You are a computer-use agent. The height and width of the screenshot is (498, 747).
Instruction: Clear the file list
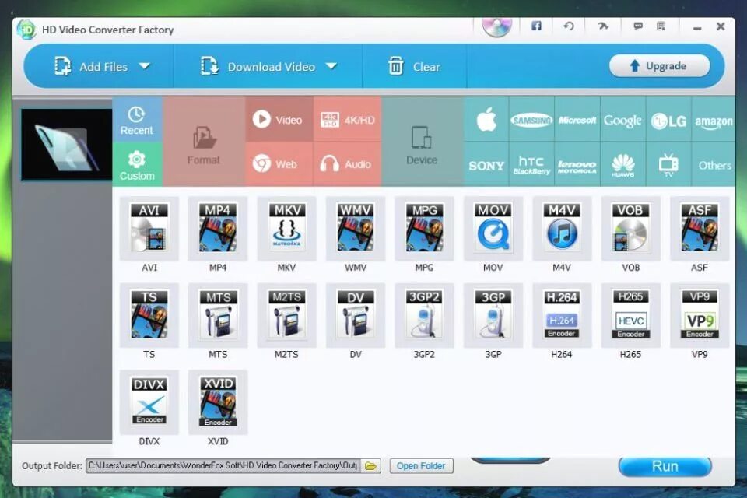[x=413, y=66]
